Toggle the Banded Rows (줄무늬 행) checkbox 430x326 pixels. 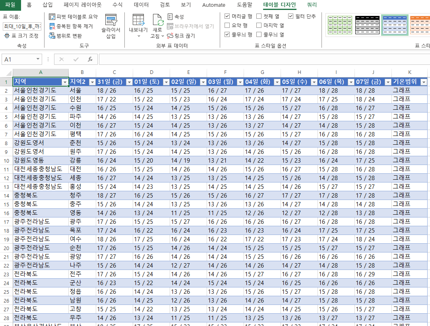pos(227,34)
